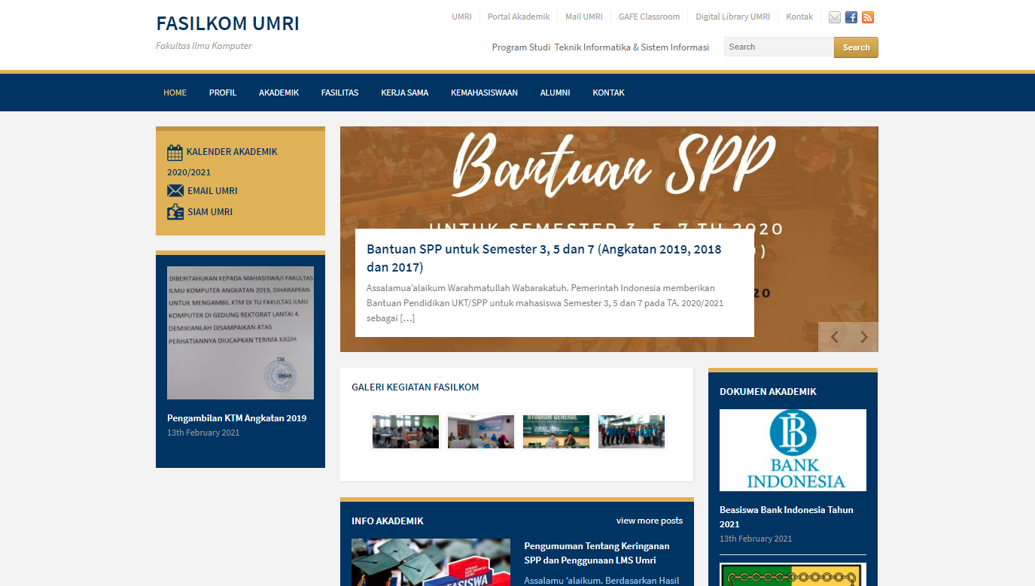
Task: Click the Search input field
Action: coord(779,47)
